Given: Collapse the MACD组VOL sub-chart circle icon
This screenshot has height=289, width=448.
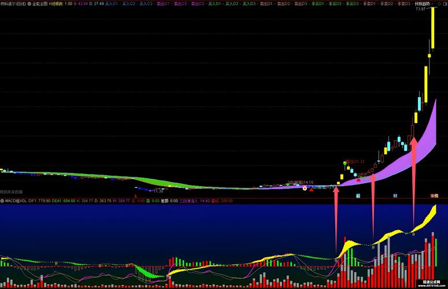Looking at the screenshot, I should click(2, 201).
